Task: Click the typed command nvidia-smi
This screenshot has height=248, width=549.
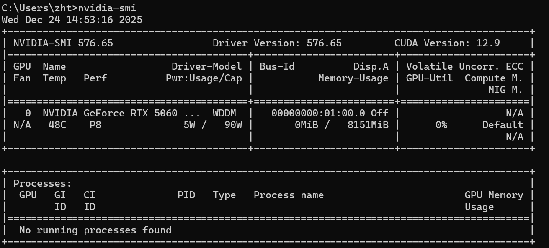Action: (107, 8)
